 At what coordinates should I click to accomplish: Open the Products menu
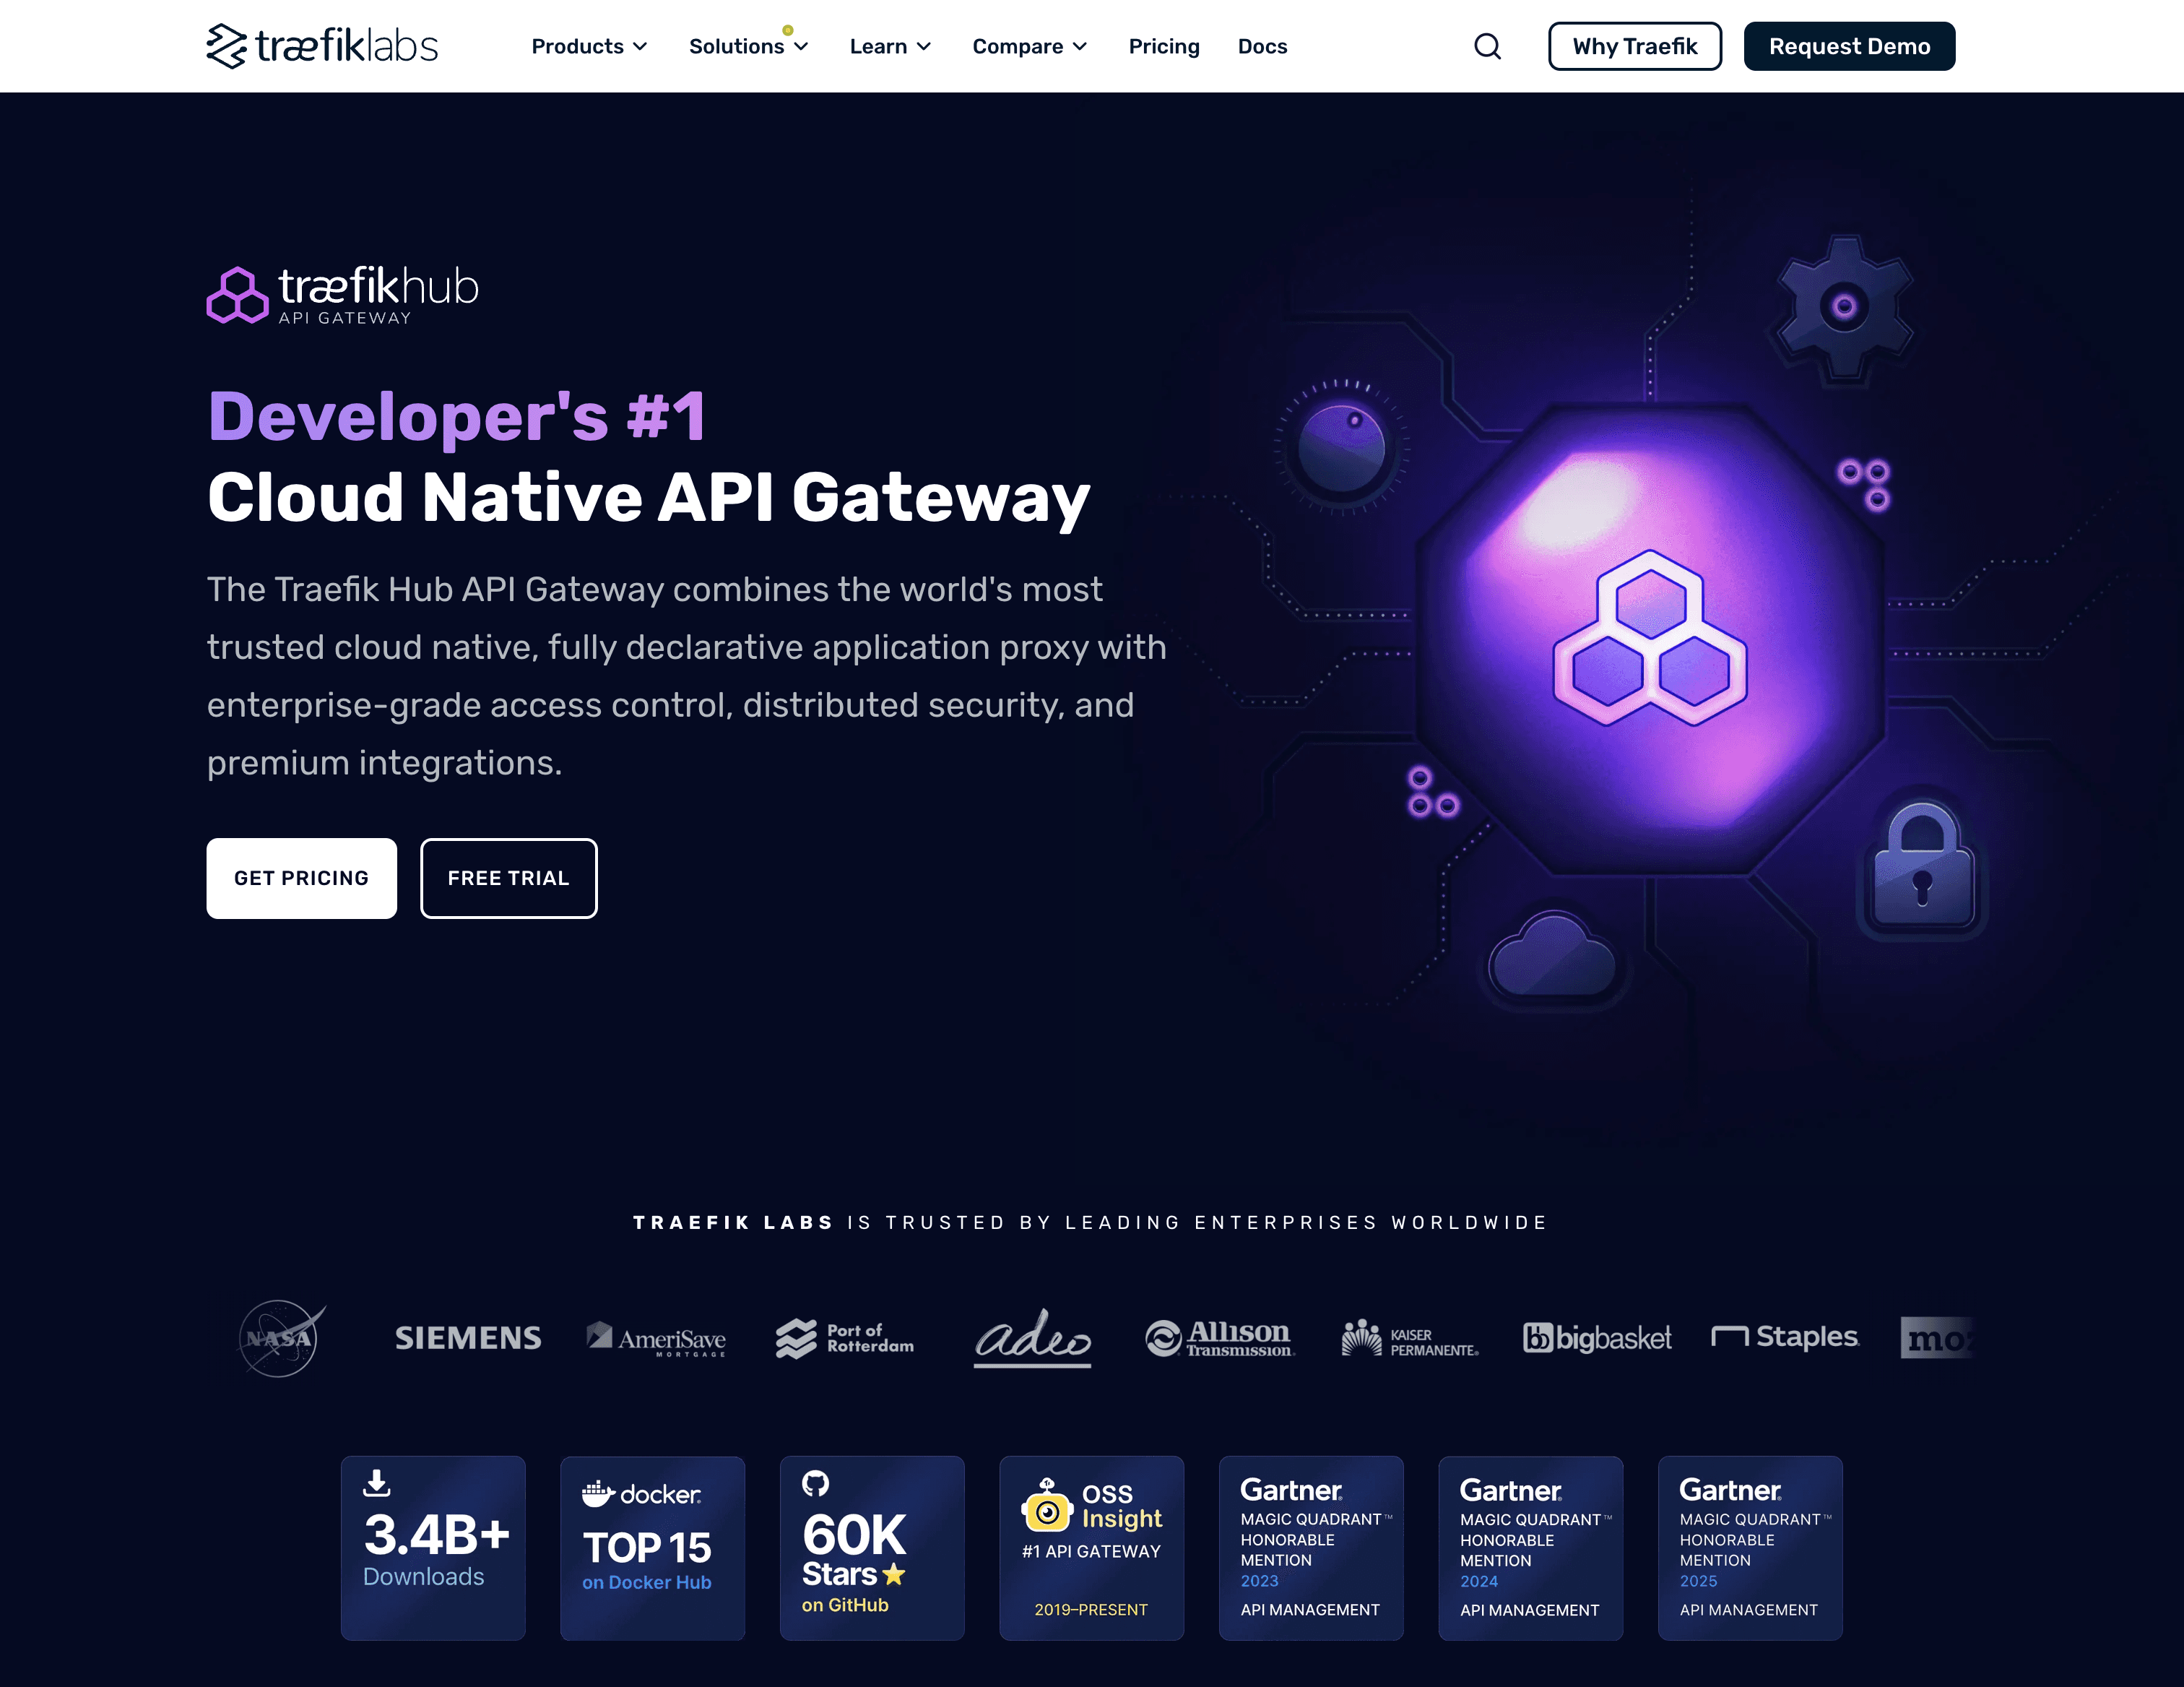point(590,47)
